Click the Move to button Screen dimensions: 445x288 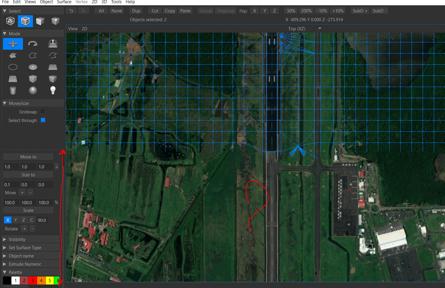(28, 157)
